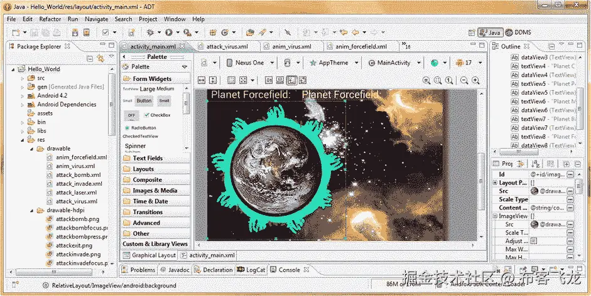Open Package Explorer view menu triangle
The image size is (591, 296).
coord(112,57)
